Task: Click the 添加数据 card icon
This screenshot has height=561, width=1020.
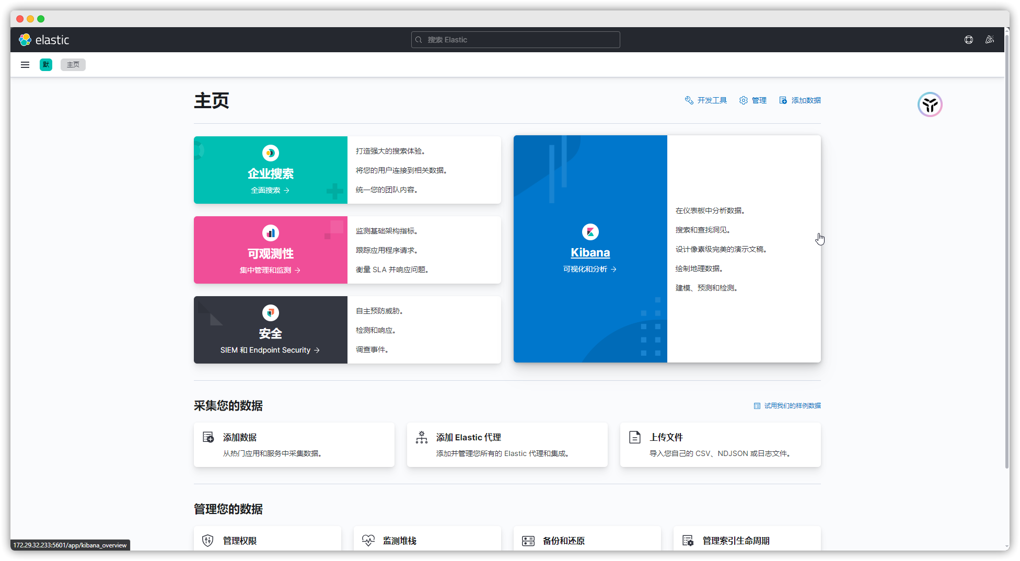Action: [x=208, y=437]
